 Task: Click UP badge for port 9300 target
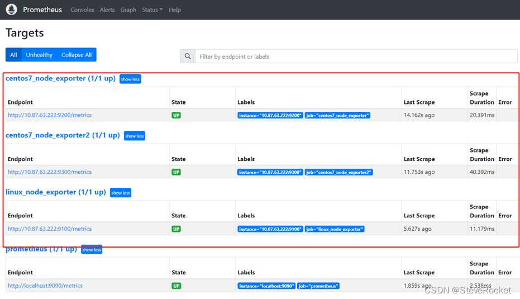click(176, 172)
